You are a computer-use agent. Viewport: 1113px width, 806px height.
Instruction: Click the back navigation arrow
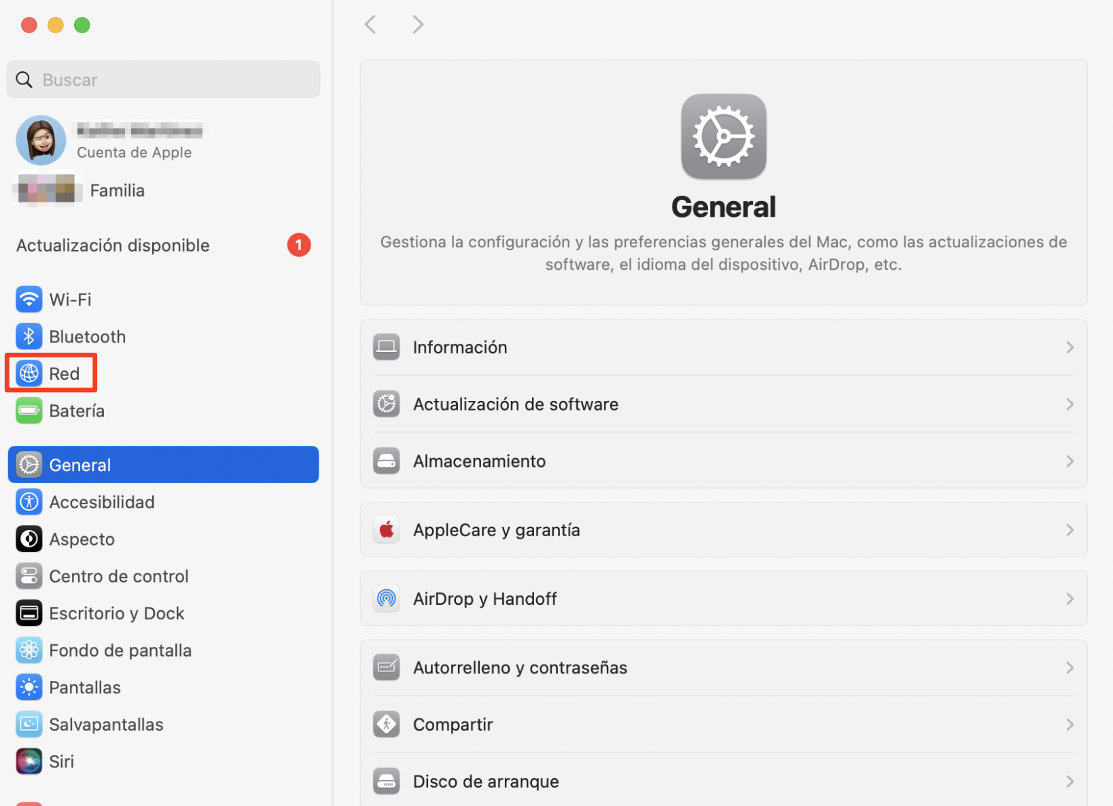pyautogui.click(x=370, y=24)
